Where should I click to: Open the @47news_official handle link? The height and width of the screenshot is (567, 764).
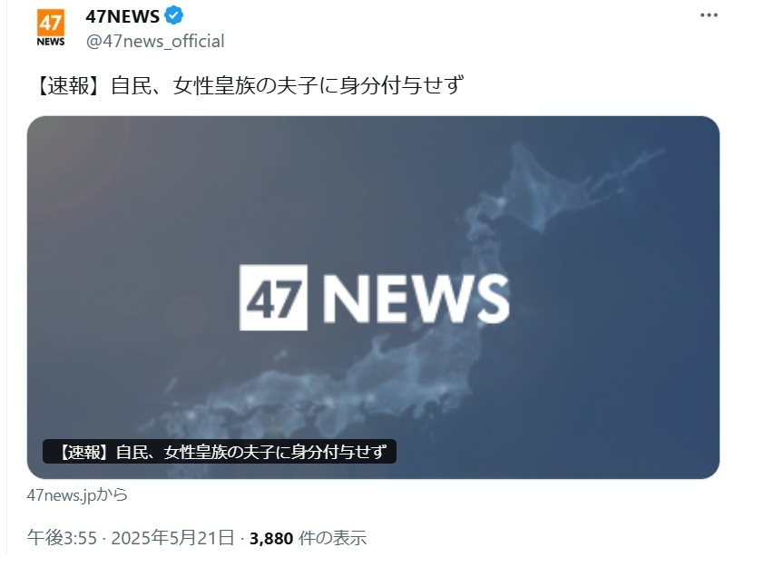[x=155, y=42]
